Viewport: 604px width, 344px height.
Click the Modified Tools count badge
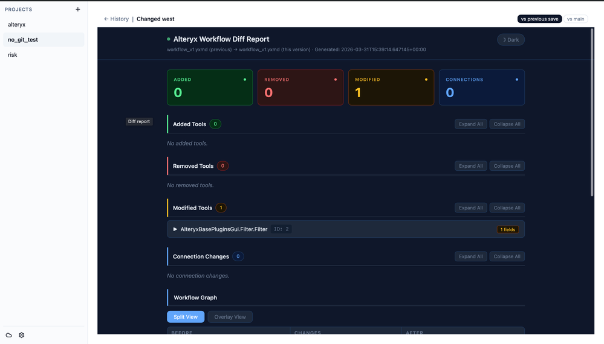tap(221, 208)
